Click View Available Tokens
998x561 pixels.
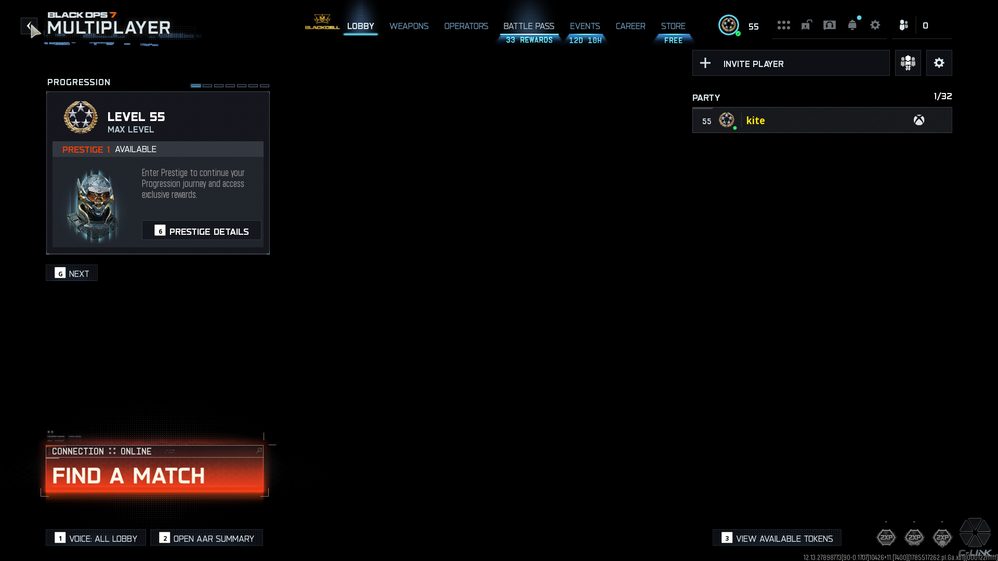[777, 538]
